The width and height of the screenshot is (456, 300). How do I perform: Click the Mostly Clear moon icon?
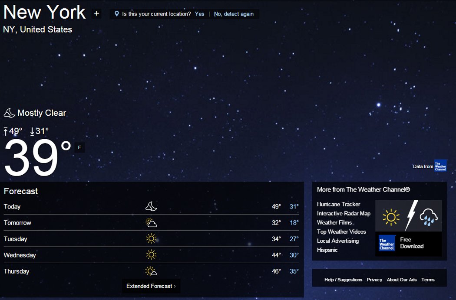(9, 113)
